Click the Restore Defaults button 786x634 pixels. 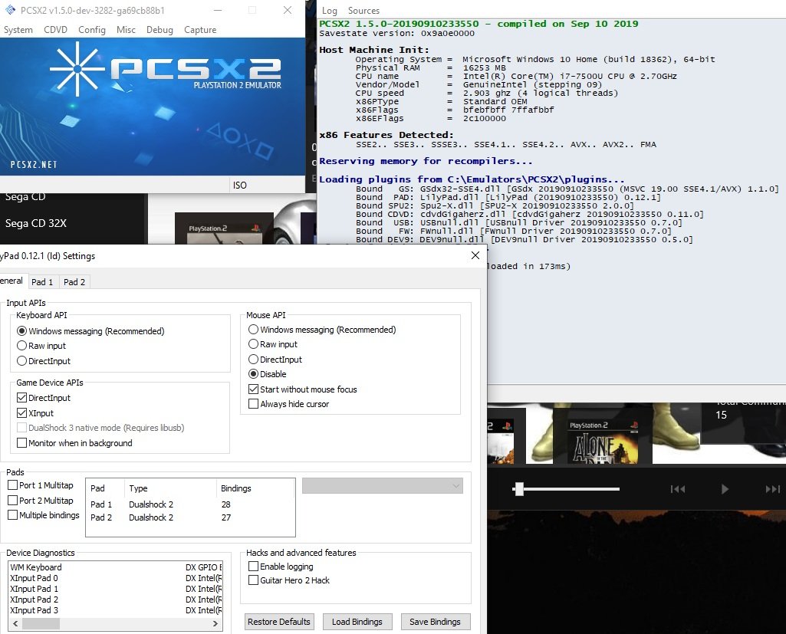279,622
